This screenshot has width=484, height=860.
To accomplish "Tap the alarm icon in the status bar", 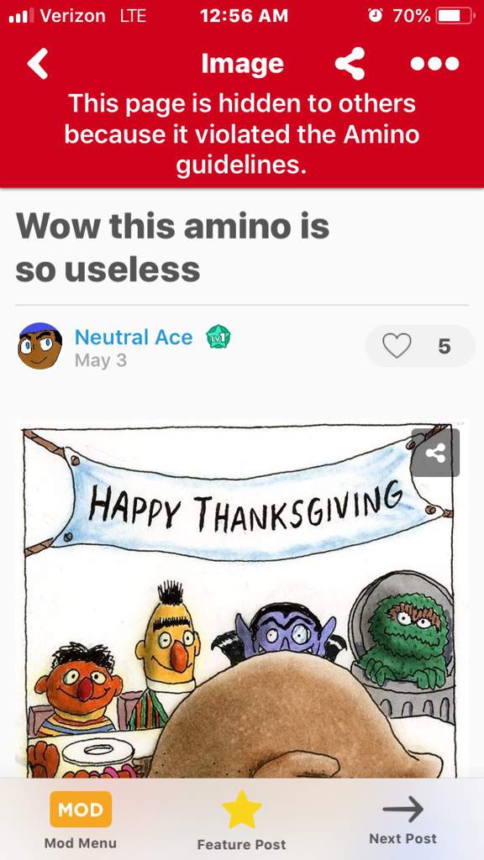I will (x=376, y=16).
